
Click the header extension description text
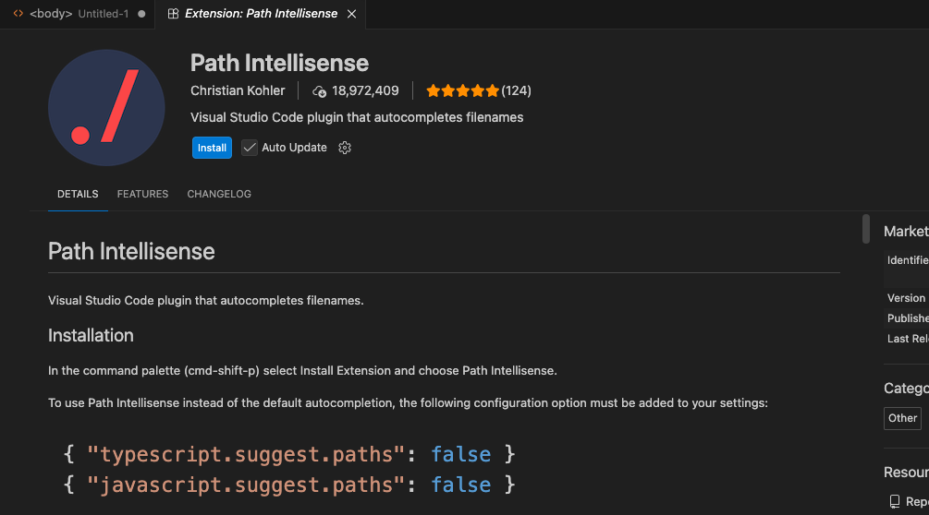(357, 117)
